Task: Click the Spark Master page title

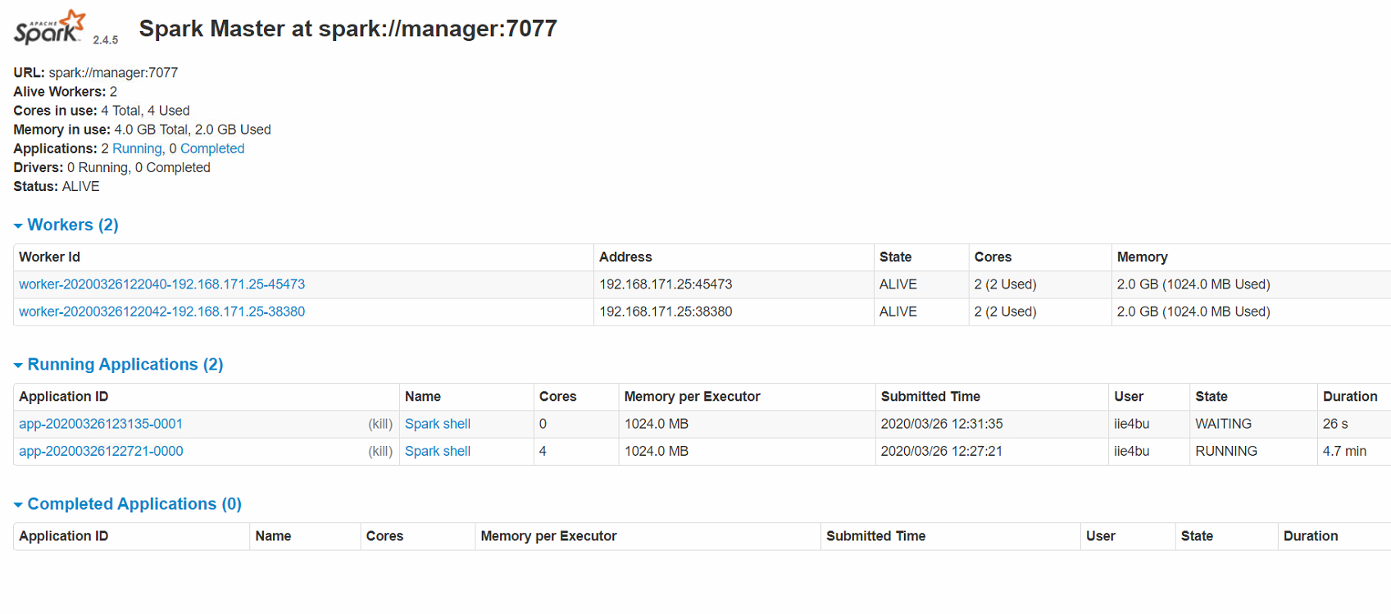Action: [348, 29]
